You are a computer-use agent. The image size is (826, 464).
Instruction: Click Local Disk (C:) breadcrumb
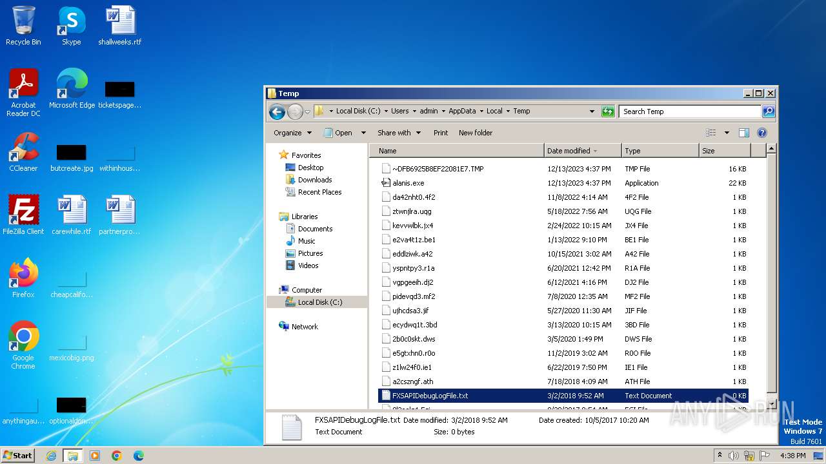(358, 111)
